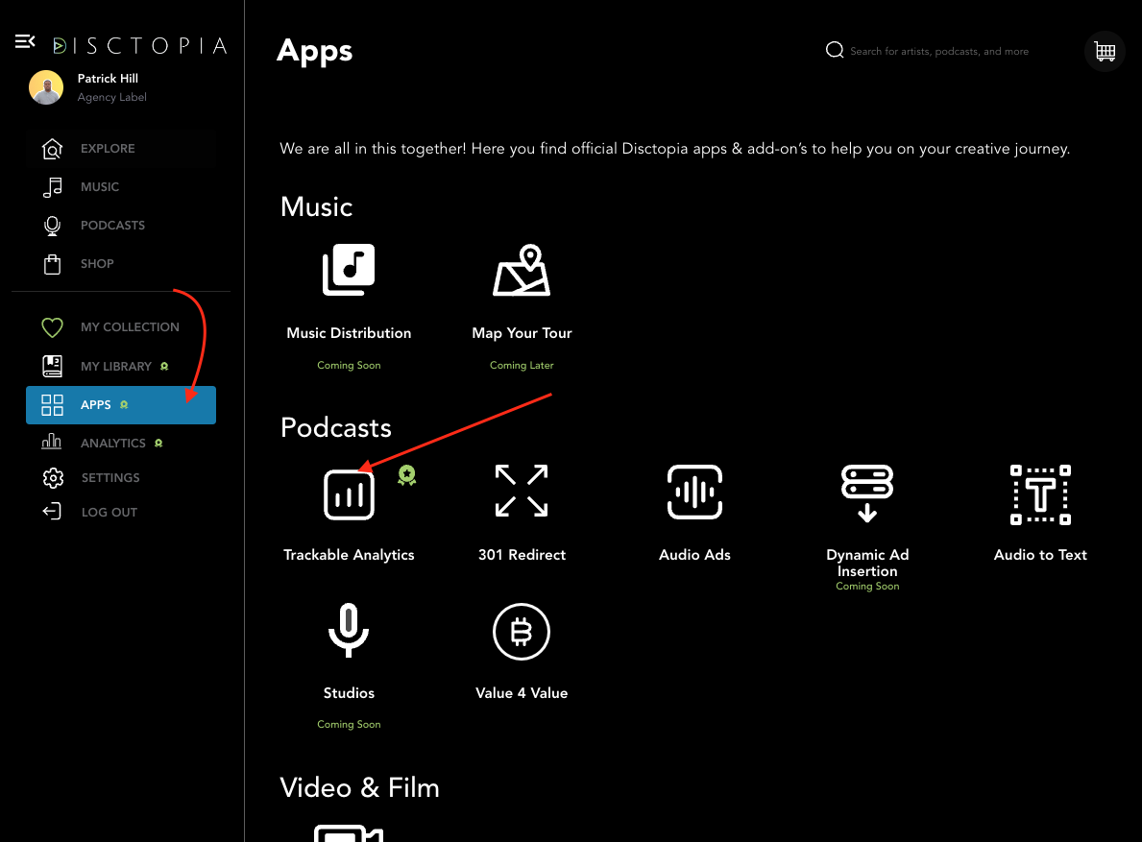
Task: Click Patrick Hill profile avatar
Action: pos(46,87)
